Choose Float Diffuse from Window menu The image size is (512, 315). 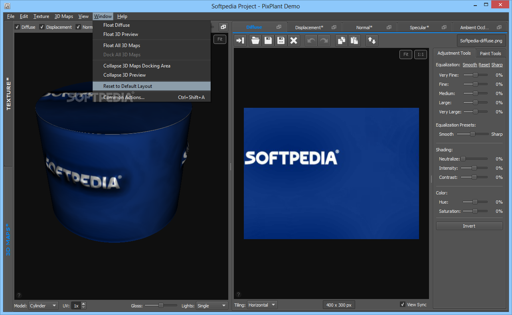tap(152, 25)
